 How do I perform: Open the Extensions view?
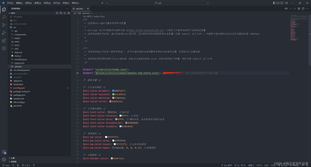(4, 41)
